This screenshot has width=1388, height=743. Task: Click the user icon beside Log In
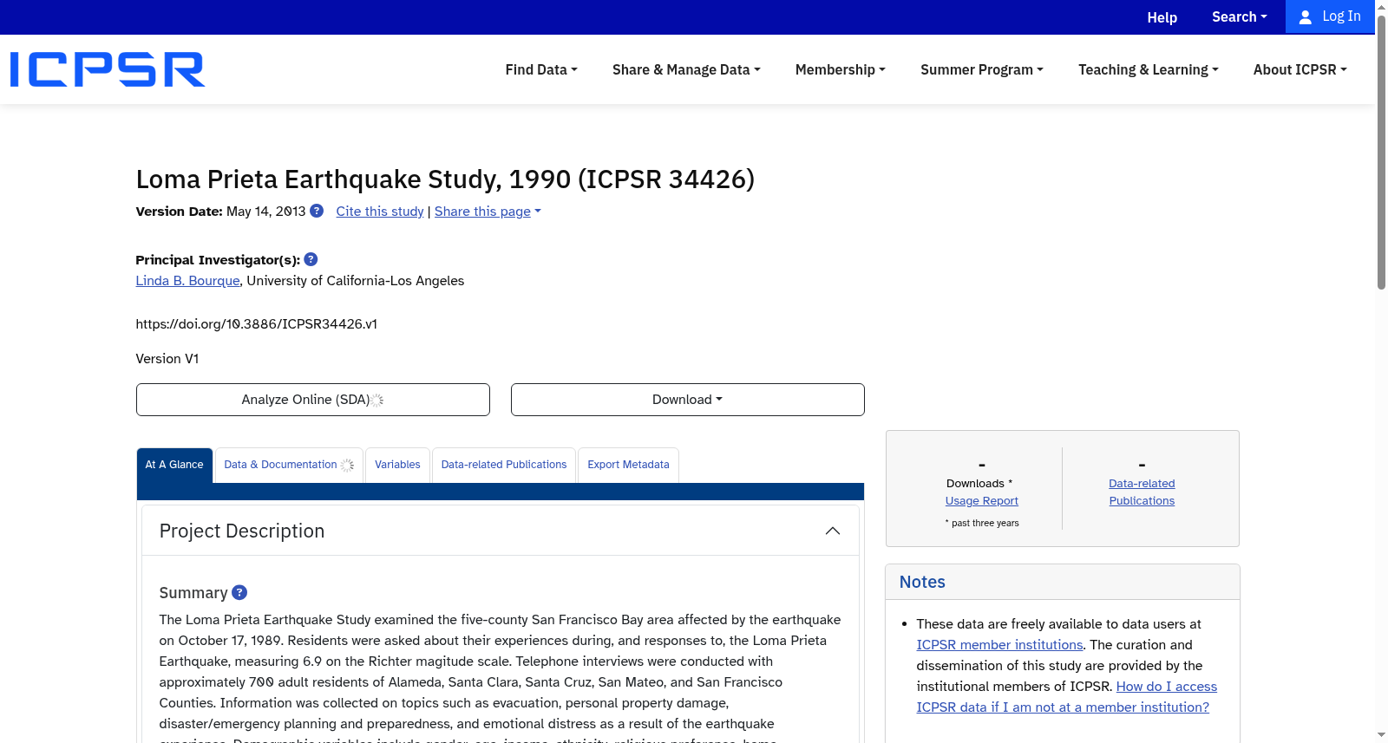click(1305, 17)
